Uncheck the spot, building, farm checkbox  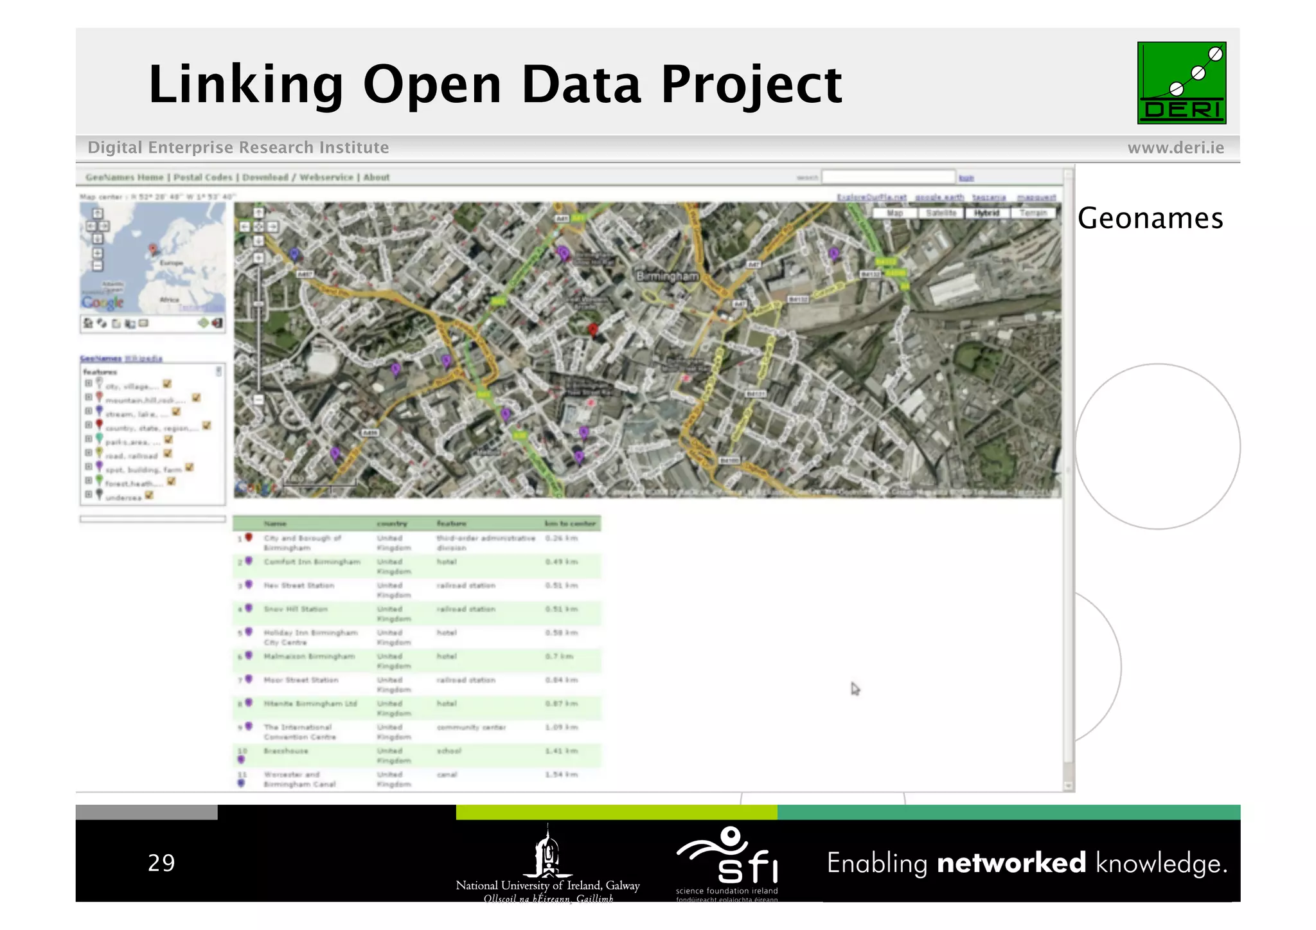[x=190, y=467]
